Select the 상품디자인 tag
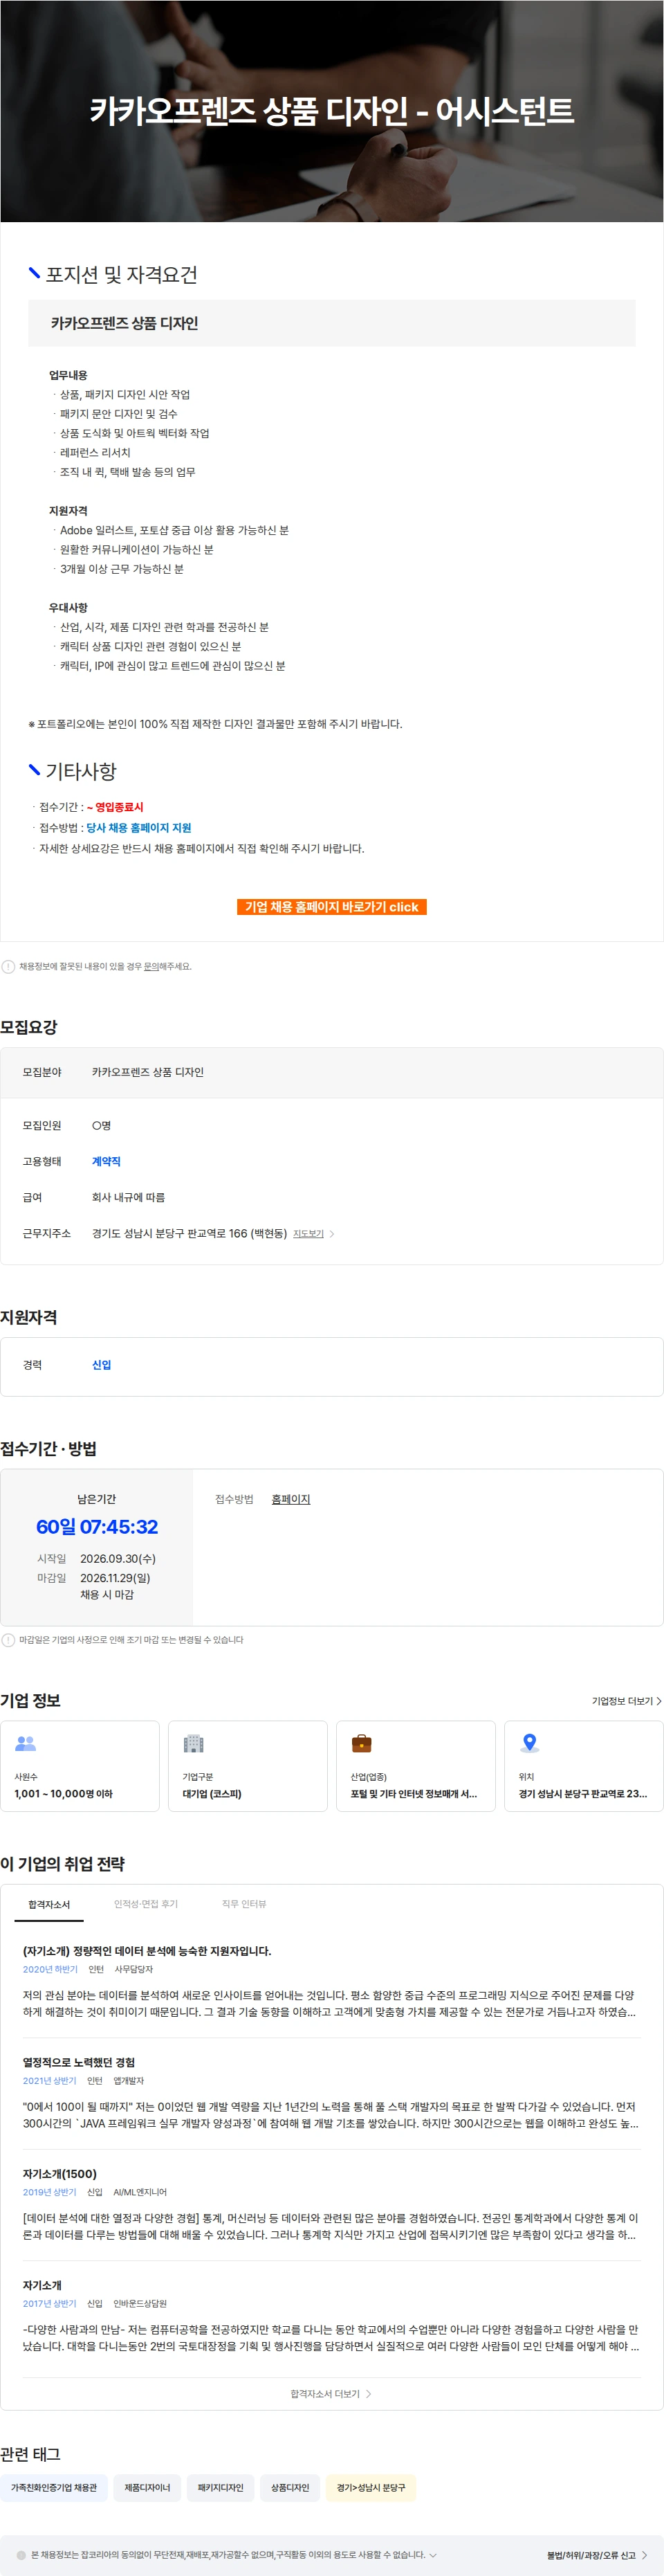The image size is (664, 2576). (x=290, y=2487)
